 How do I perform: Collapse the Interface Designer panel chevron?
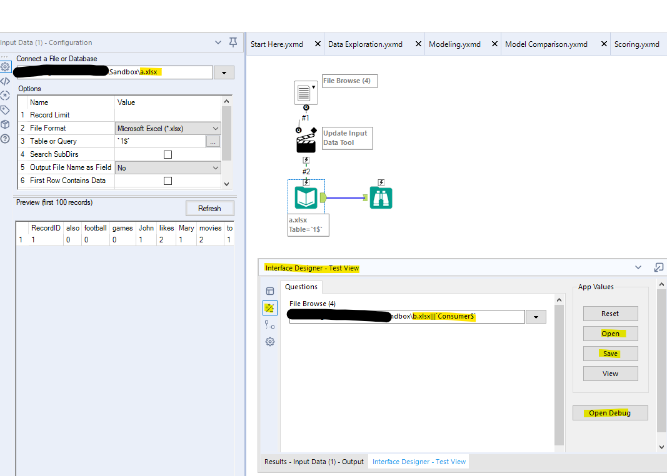pyautogui.click(x=638, y=267)
